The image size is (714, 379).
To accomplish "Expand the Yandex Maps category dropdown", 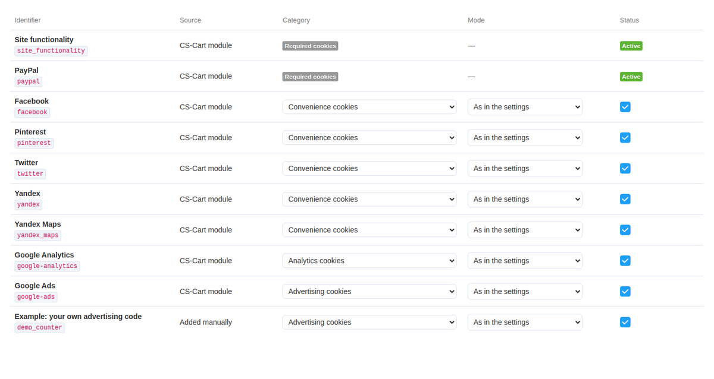I will tap(369, 230).
